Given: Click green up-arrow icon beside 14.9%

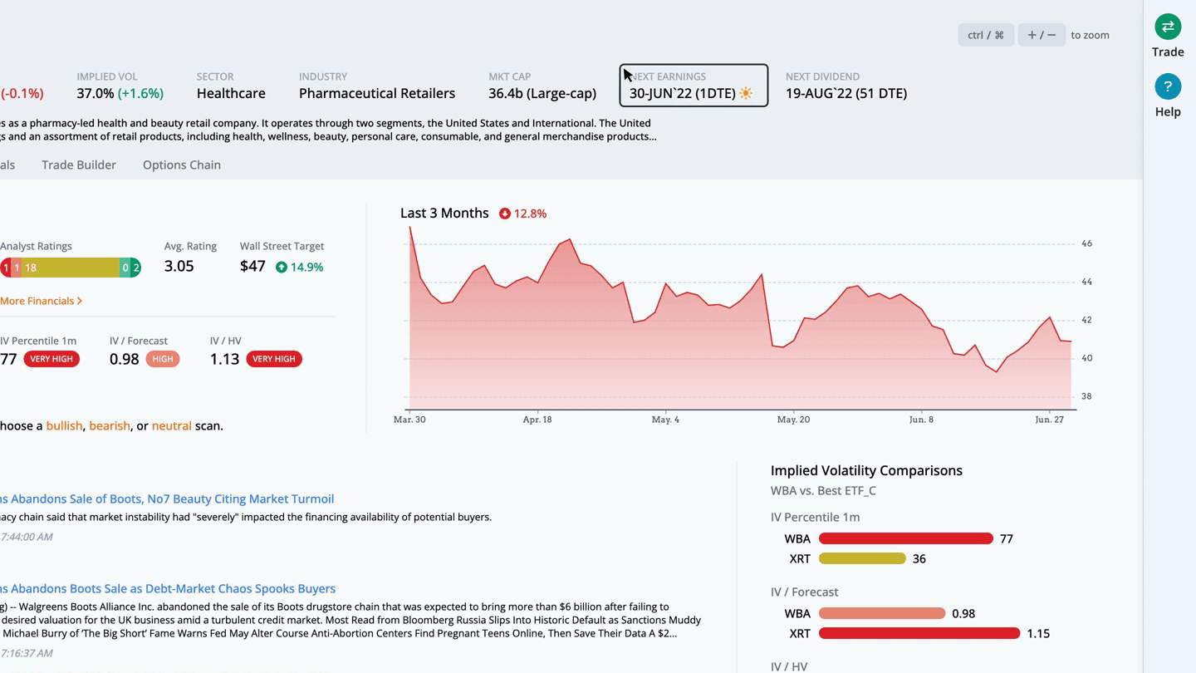Looking at the screenshot, I should click(282, 267).
